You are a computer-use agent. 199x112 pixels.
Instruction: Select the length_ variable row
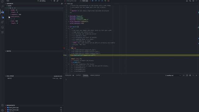(x=34, y=23)
